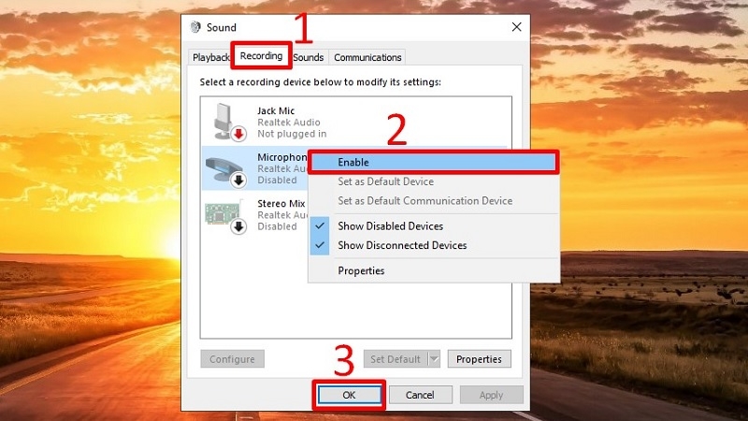Choose Enable in the context menu

pos(433,162)
